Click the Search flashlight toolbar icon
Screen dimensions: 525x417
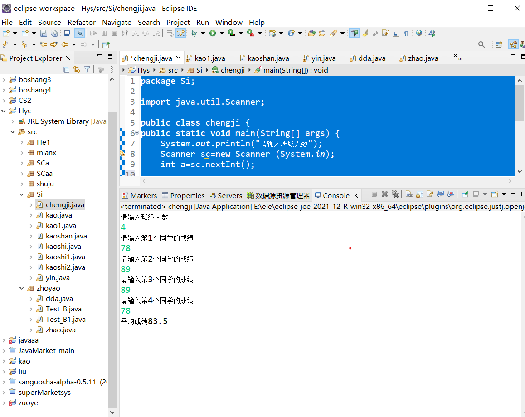pos(333,33)
